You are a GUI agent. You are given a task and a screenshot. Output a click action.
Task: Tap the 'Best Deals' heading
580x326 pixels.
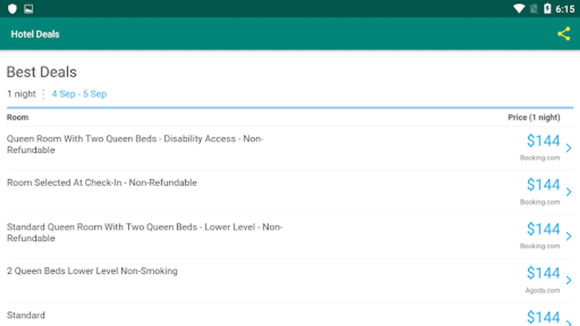[x=42, y=72]
